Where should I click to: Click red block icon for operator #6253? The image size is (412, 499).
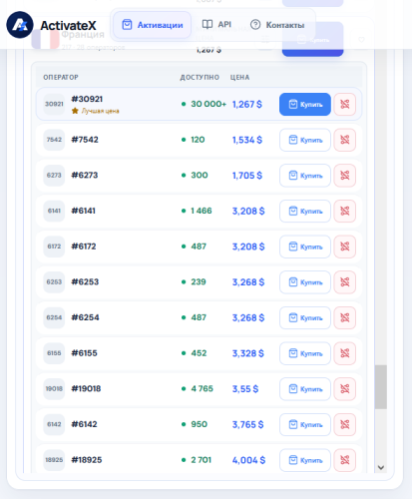345,282
